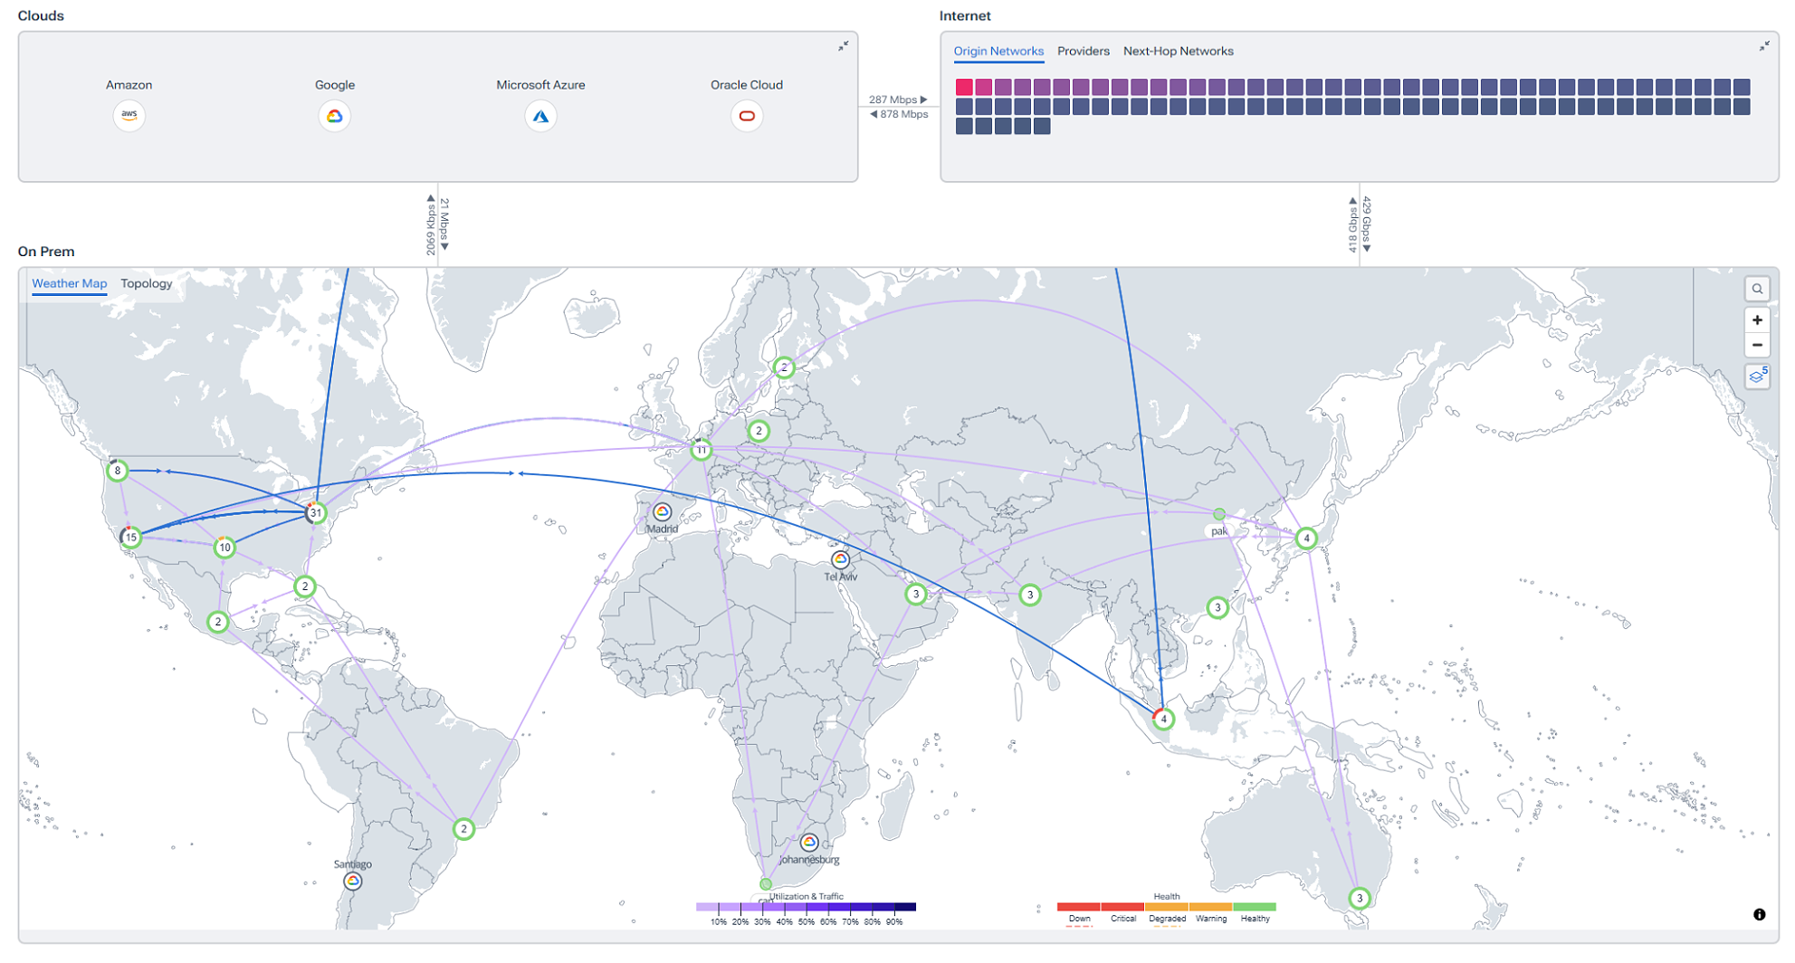Switch to the Origin Networks tab

998,52
